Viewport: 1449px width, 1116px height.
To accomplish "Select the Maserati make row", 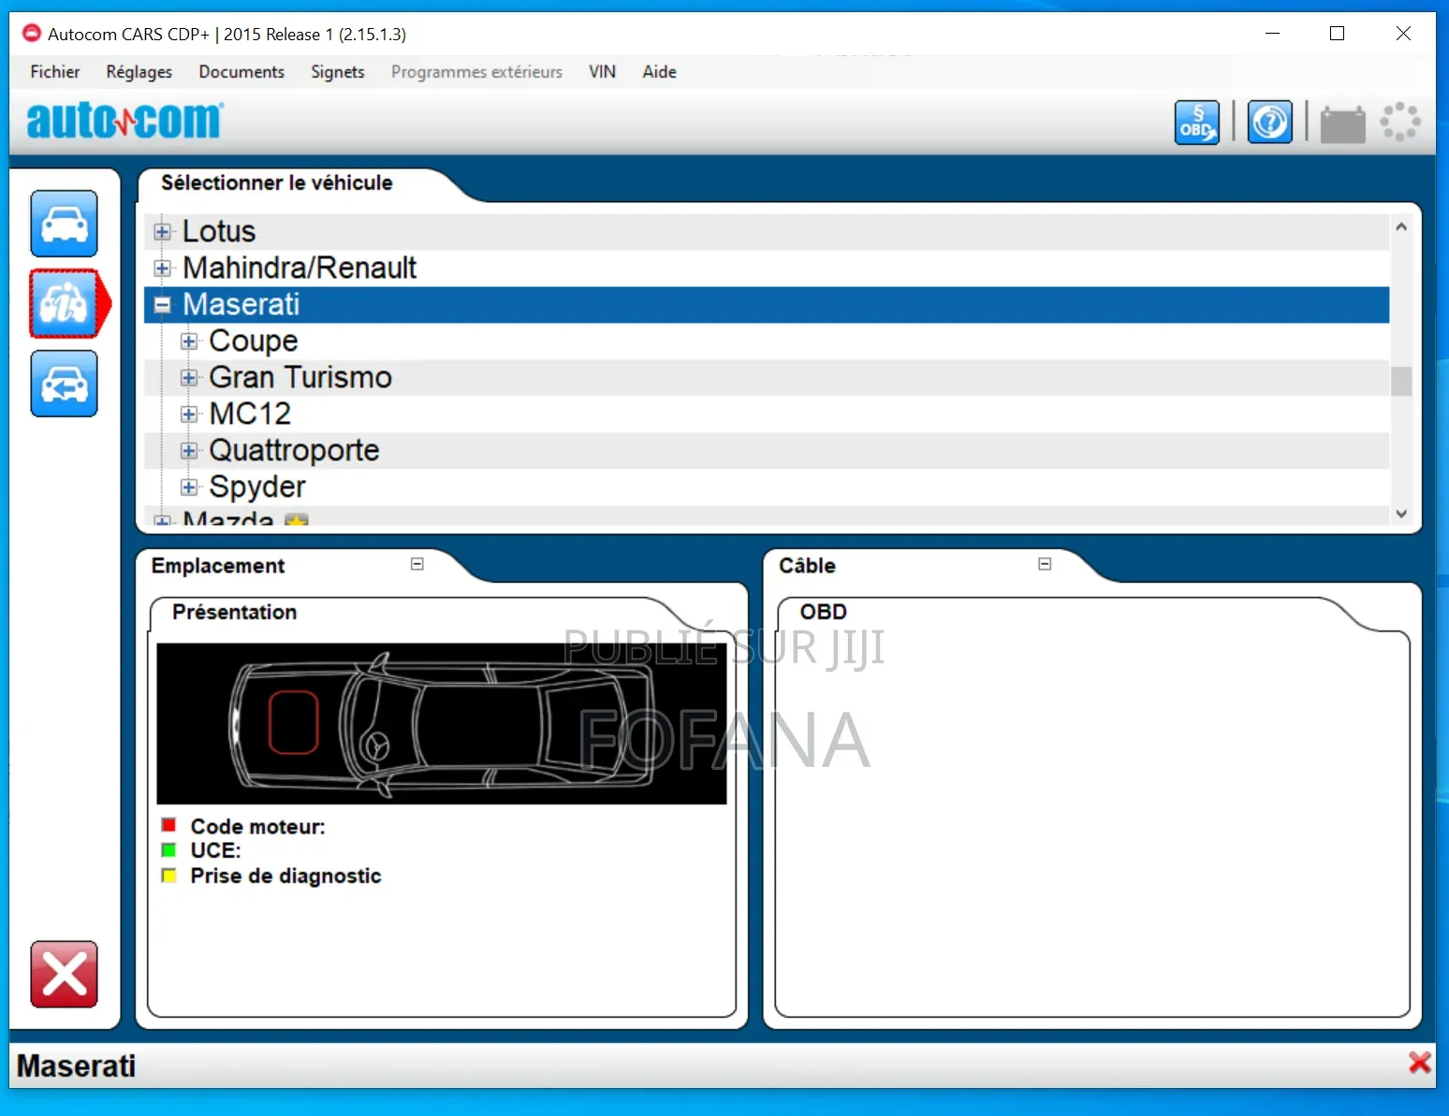I will tap(766, 304).
